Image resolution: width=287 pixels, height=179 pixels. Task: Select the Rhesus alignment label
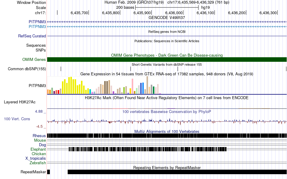coord(39,136)
